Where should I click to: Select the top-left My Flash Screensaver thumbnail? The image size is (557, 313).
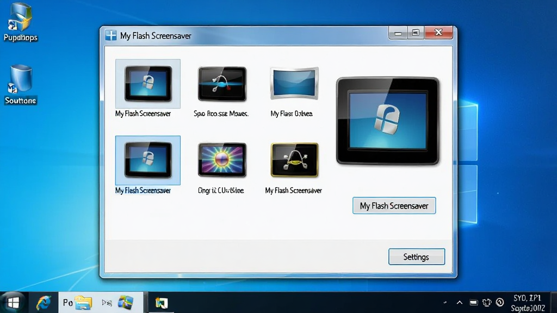click(148, 84)
